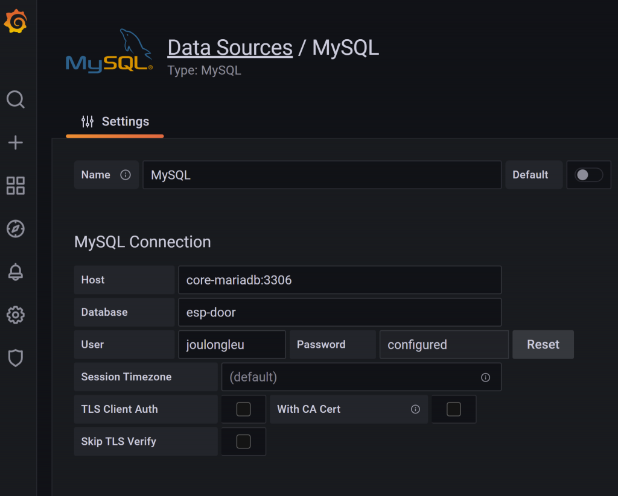Screen dimensions: 618x496
Task: Click the Password field showing configured
Action: pos(444,345)
